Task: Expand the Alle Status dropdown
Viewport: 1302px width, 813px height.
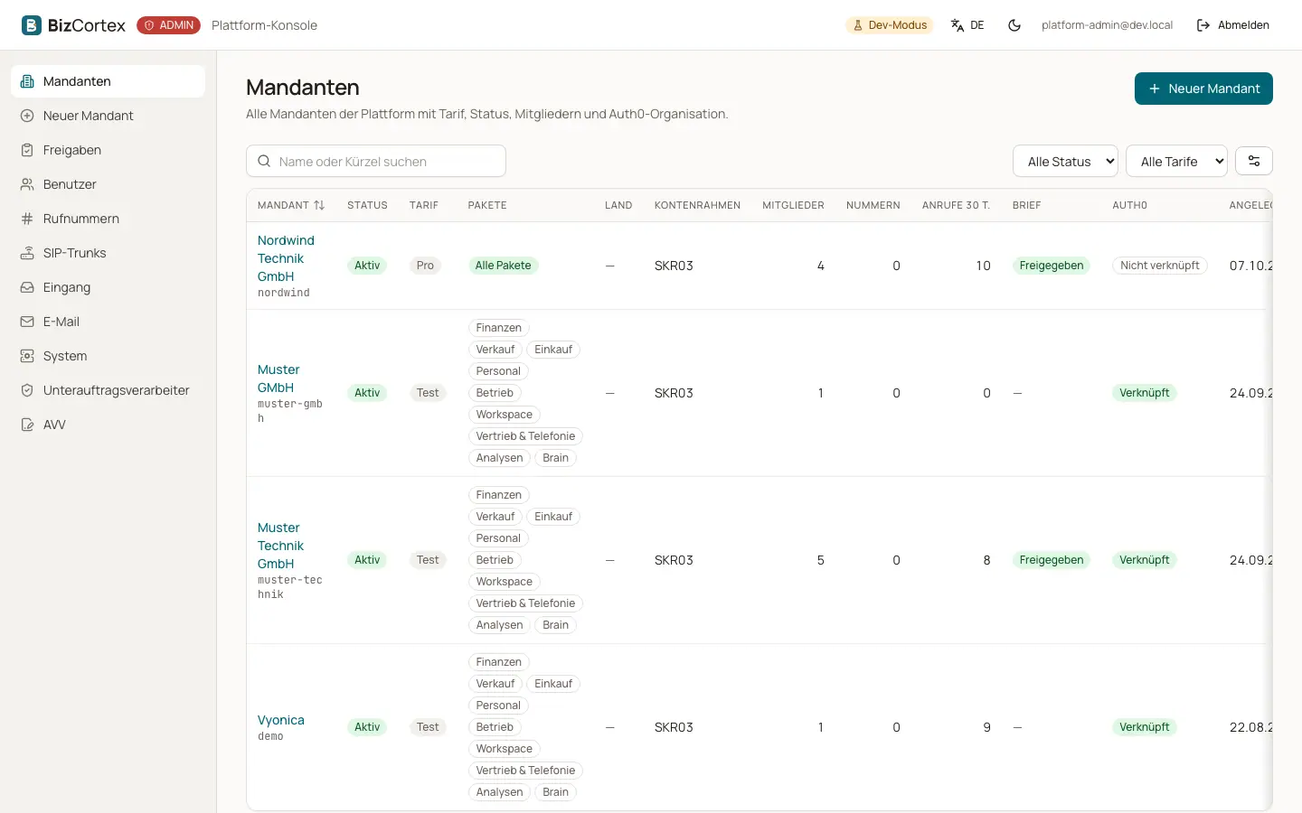Action: point(1065,162)
